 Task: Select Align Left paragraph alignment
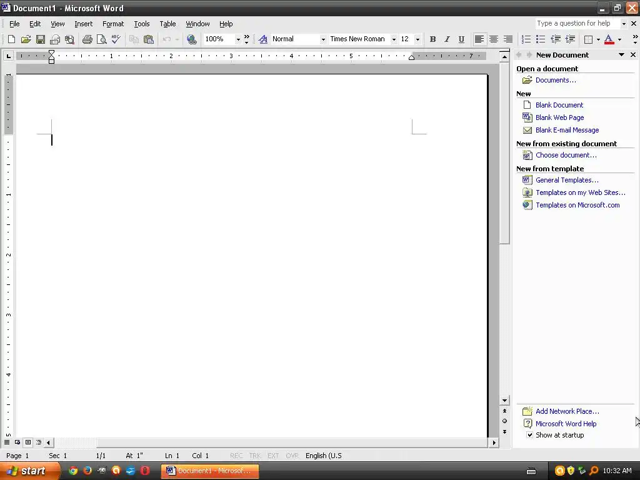pyautogui.click(x=479, y=39)
